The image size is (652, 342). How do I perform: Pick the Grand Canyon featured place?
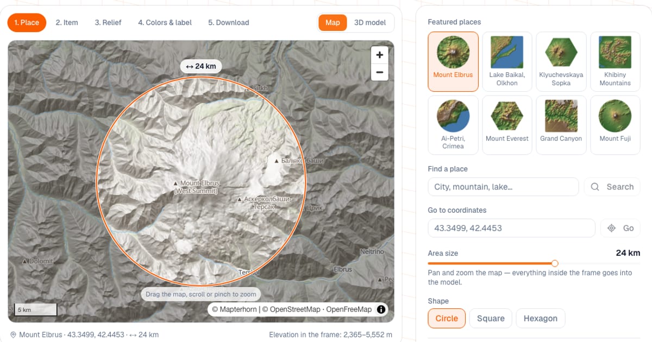click(x=561, y=125)
